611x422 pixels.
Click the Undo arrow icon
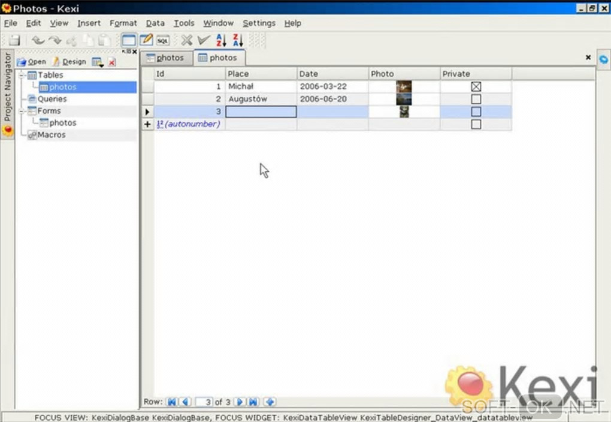tap(38, 40)
